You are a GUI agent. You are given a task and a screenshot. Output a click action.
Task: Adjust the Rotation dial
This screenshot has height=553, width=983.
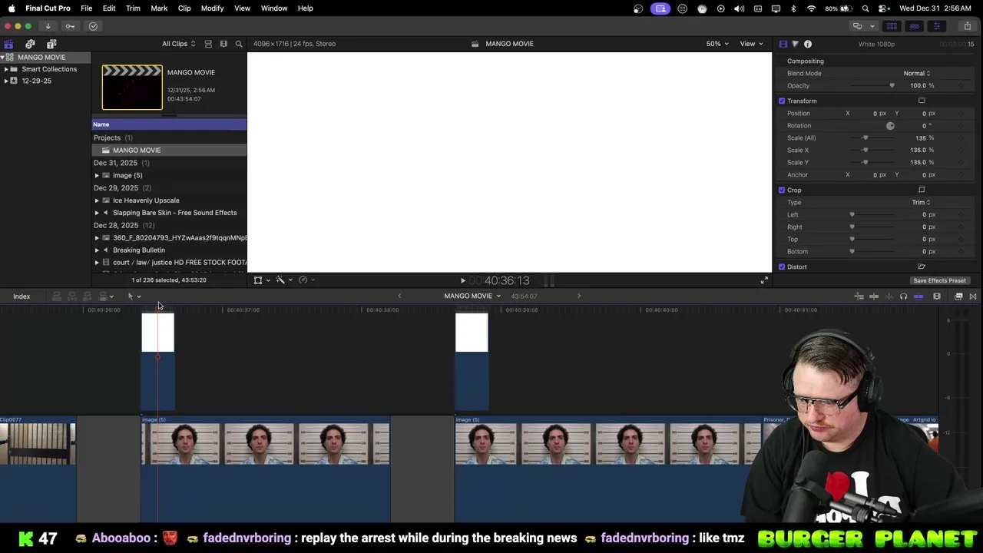point(890,125)
